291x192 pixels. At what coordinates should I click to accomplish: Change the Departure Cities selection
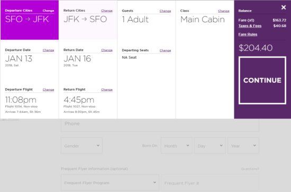48,11
